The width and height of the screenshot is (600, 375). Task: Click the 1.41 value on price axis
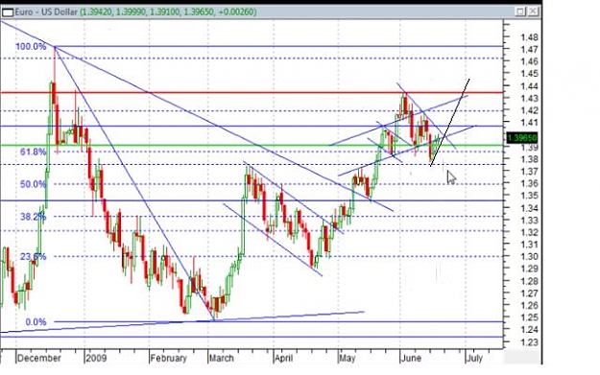[529, 123]
